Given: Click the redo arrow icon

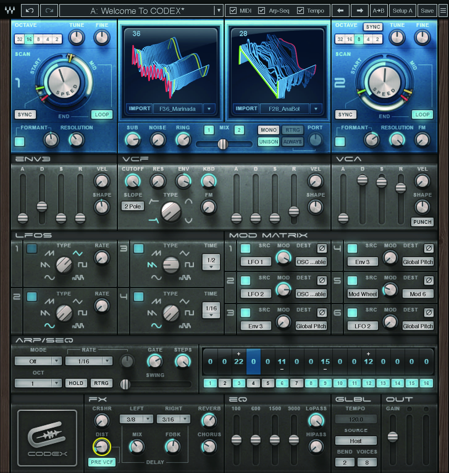Looking at the screenshot, I should coord(49,10).
